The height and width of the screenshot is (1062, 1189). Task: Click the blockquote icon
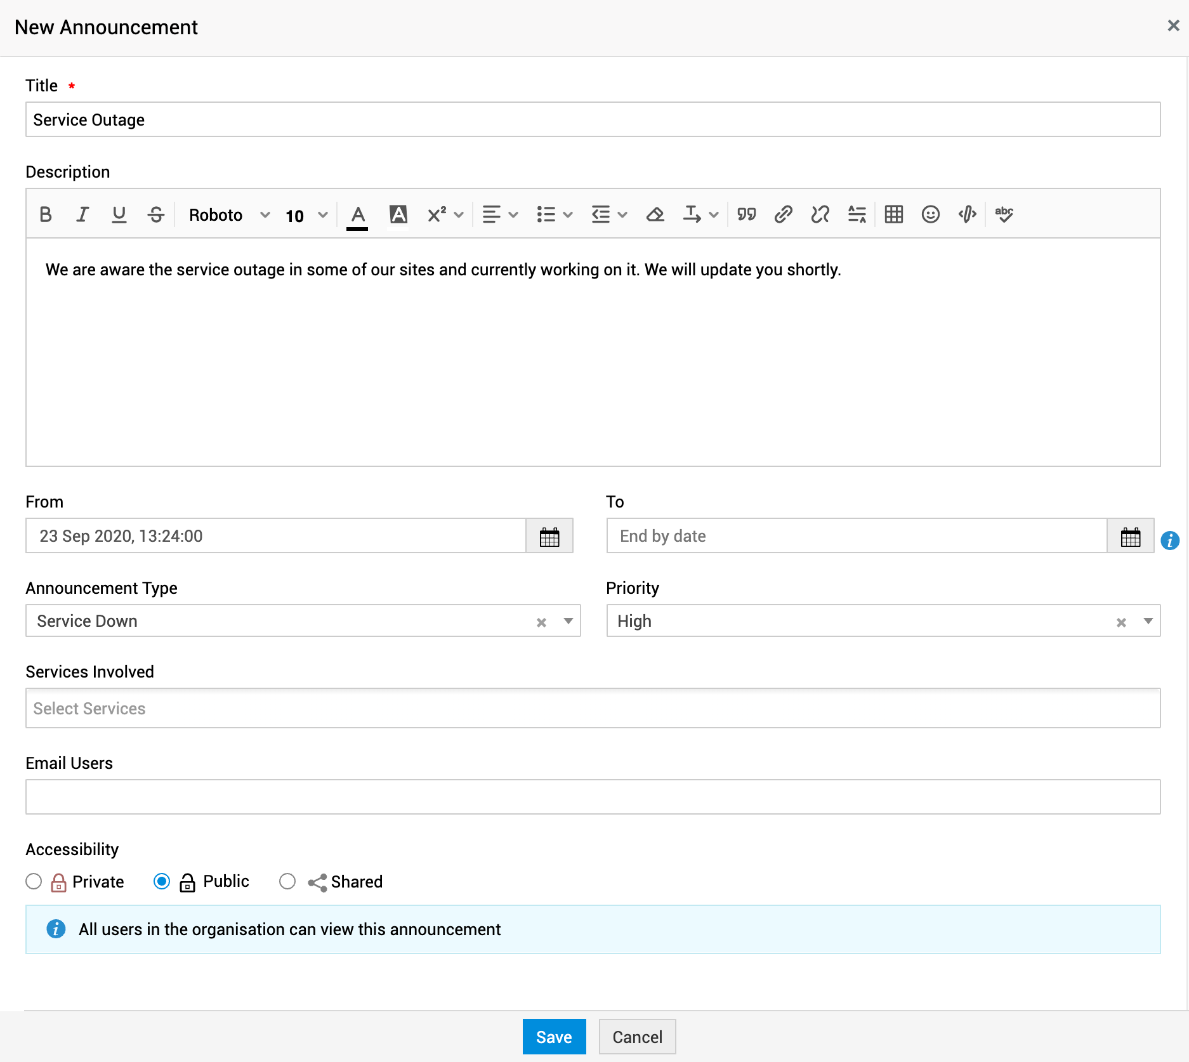pos(746,214)
